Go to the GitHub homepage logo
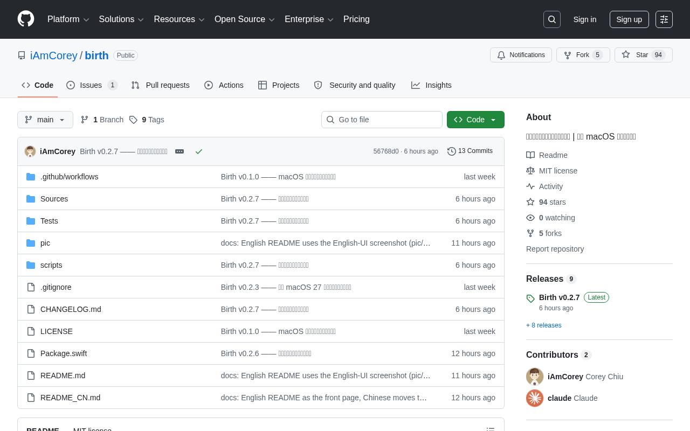 pos(26,19)
